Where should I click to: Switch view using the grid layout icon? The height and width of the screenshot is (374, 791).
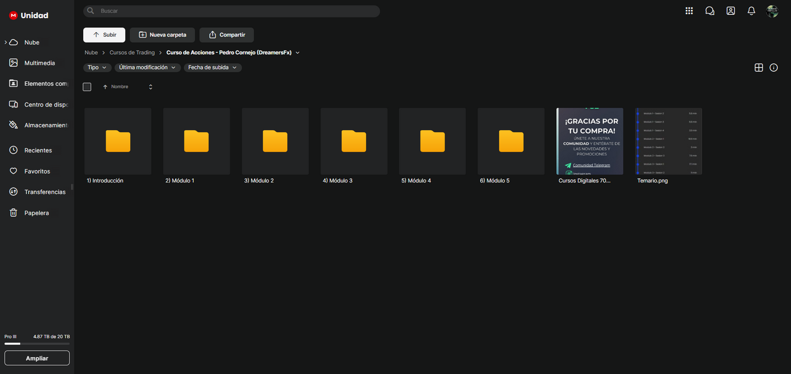pos(759,68)
